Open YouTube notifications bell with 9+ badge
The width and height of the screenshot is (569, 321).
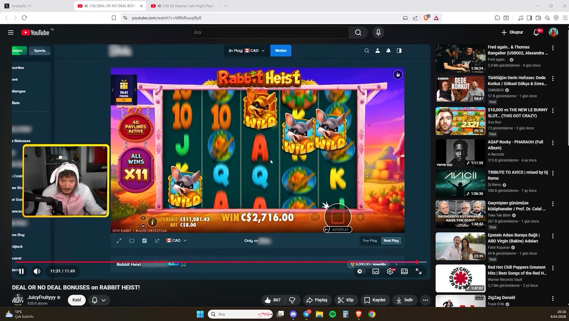(537, 32)
